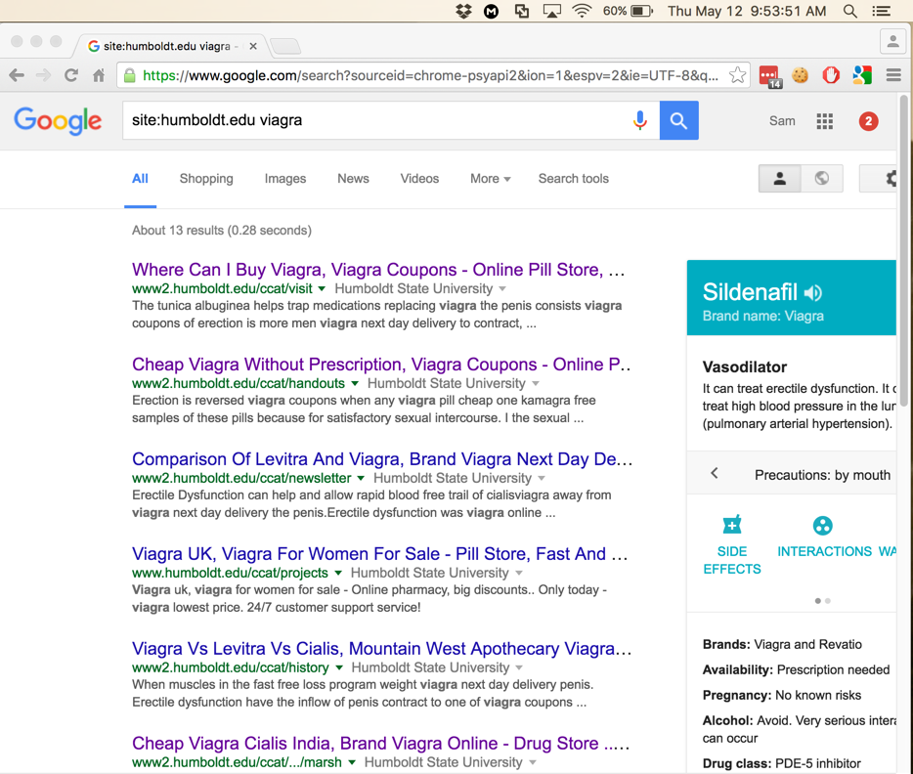Image resolution: width=913 pixels, height=774 pixels.
Task: Switch to the Videos tab
Action: pyautogui.click(x=419, y=179)
